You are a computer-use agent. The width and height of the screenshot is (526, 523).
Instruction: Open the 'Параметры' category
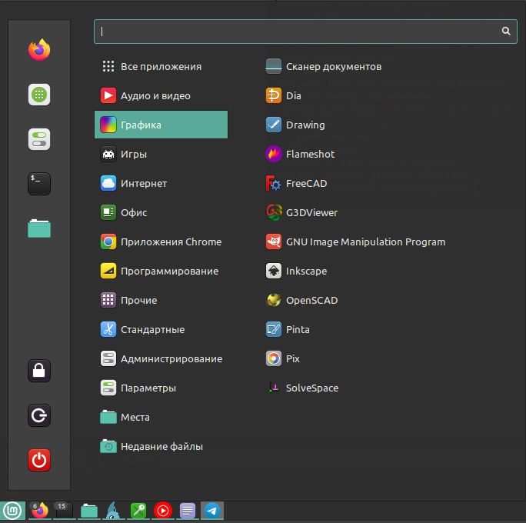pyautogui.click(x=161, y=388)
